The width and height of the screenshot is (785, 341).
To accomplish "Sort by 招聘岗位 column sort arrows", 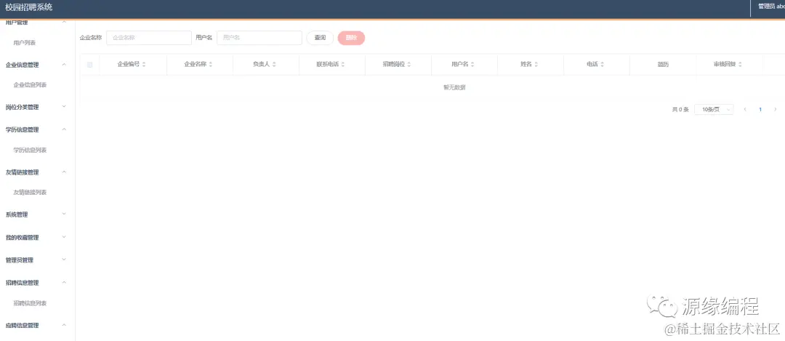I will click(x=409, y=65).
